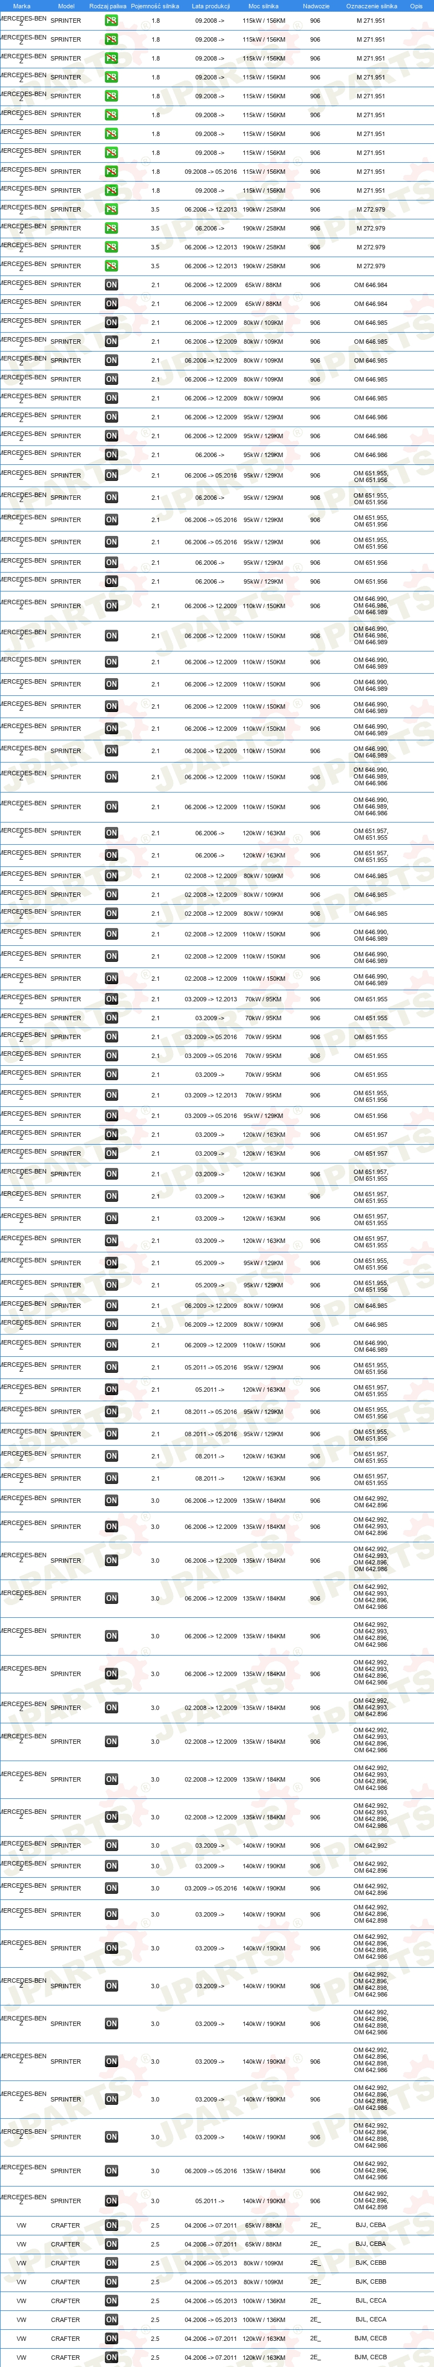Select the date cell '06.2009 -> 05.2016'

click(x=210, y=2172)
